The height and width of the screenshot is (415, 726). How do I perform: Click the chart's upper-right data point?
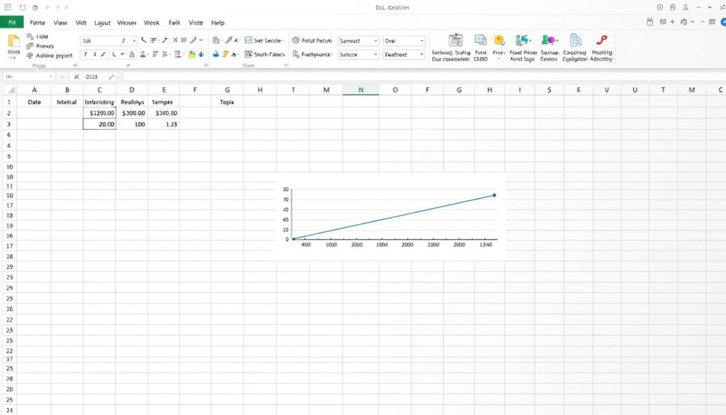pyautogui.click(x=494, y=195)
